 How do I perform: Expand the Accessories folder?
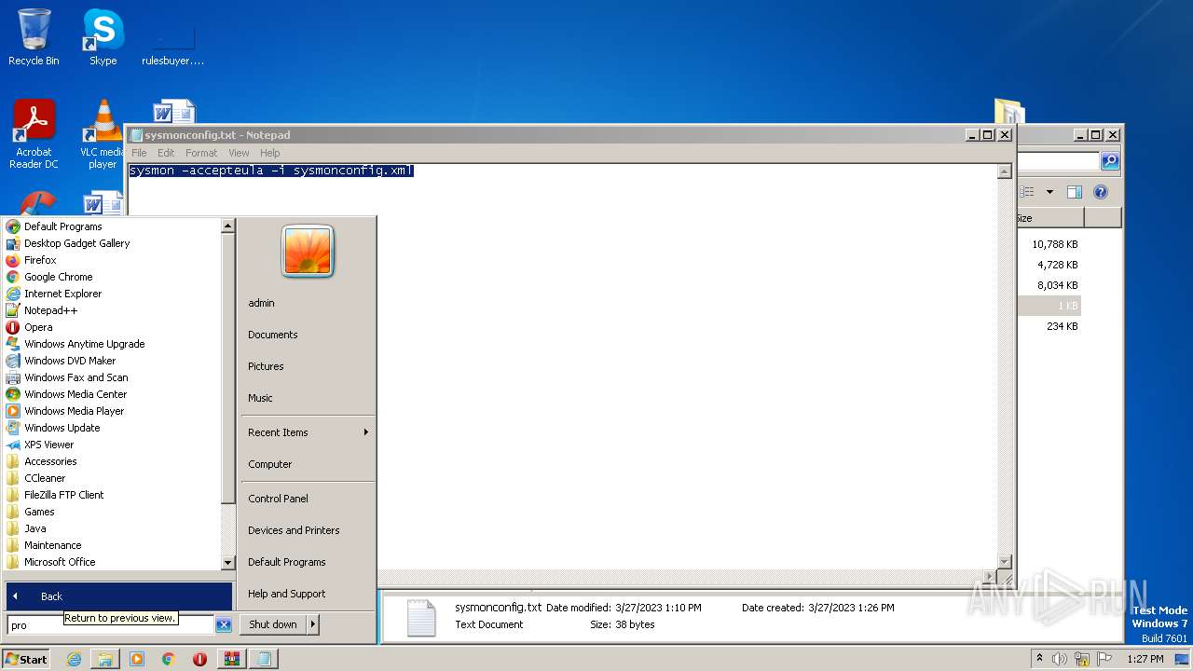coord(112,461)
